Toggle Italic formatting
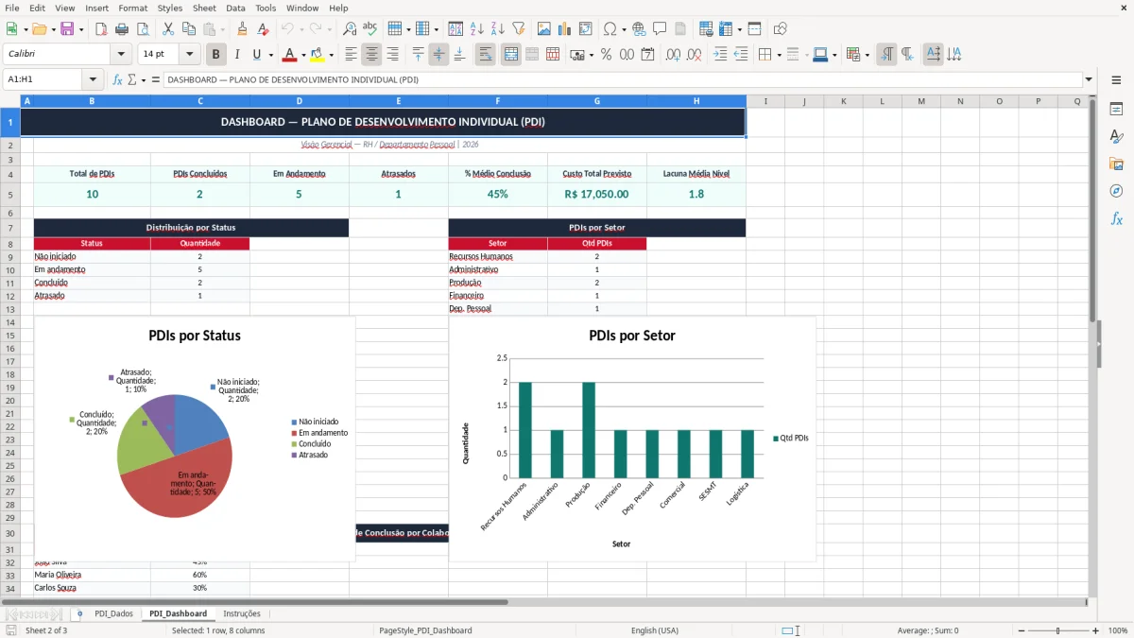 pyautogui.click(x=237, y=55)
